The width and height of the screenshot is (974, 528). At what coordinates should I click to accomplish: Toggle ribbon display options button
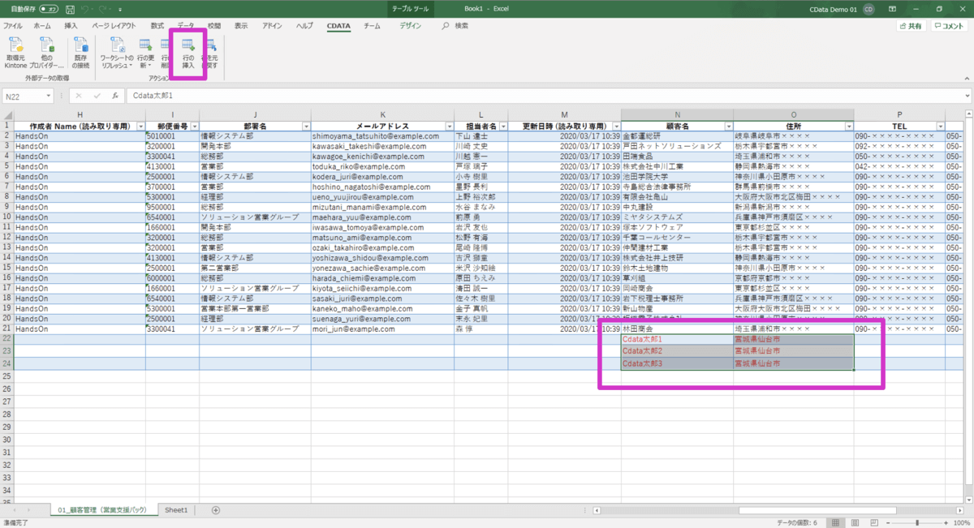[x=892, y=9]
